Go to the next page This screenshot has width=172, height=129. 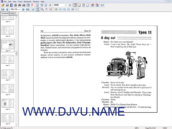click(x=23, y=9)
